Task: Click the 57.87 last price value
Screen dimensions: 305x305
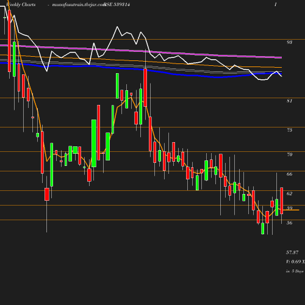Action: point(292,253)
